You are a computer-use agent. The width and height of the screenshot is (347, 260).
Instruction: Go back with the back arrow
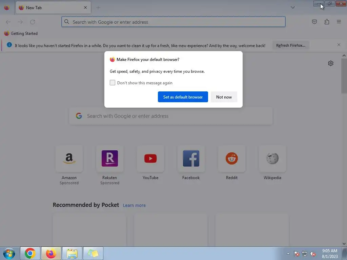tap(8, 22)
